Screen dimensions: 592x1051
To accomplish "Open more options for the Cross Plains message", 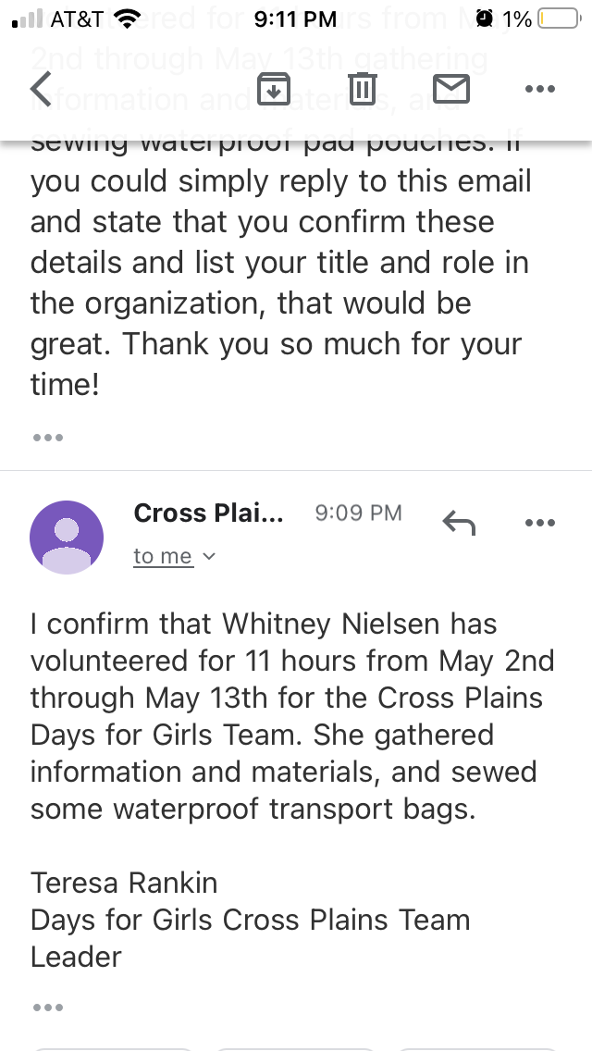I will pos(539,523).
